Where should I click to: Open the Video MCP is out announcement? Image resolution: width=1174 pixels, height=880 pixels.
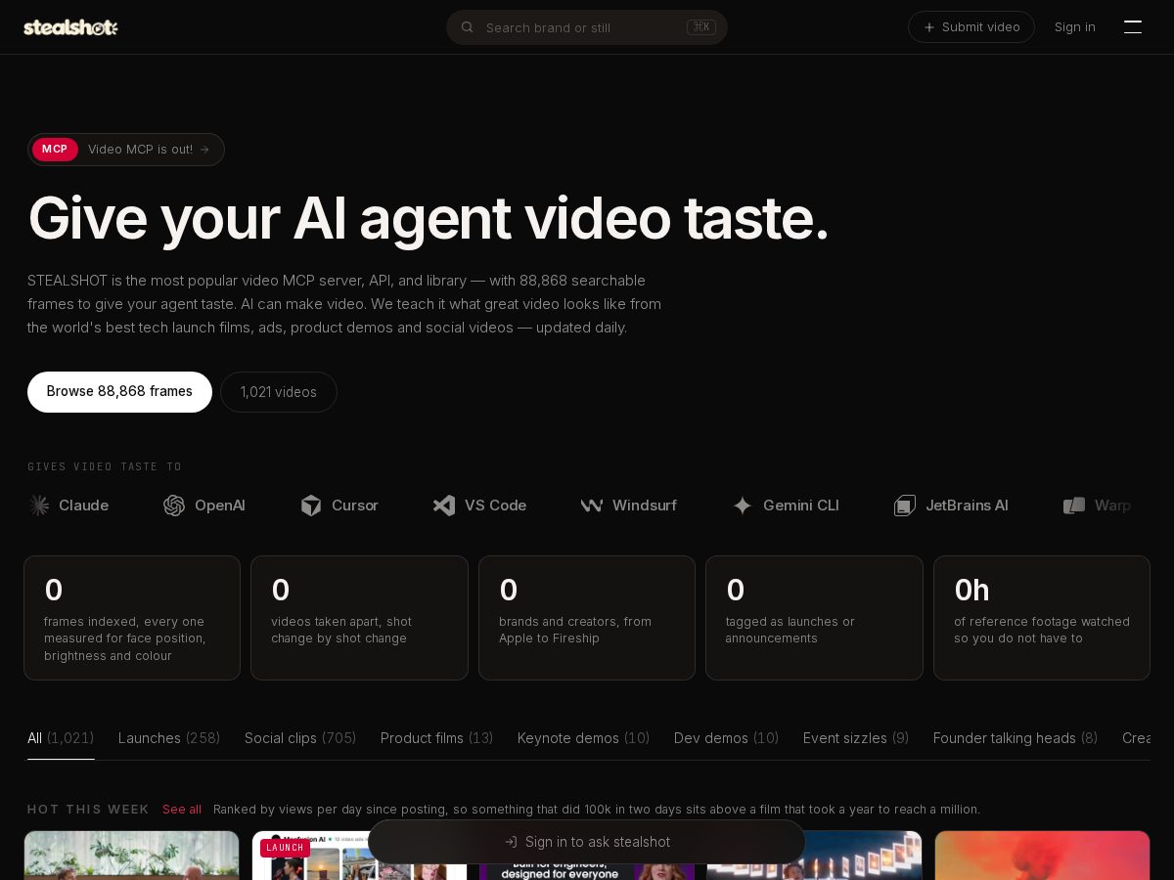[126, 150]
